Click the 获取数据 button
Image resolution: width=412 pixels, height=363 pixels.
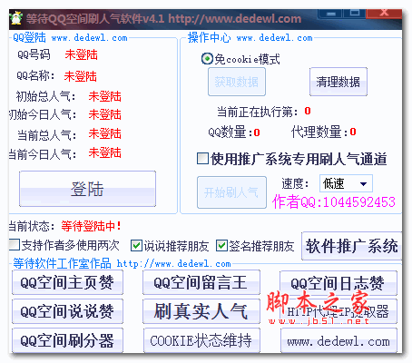(x=237, y=82)
